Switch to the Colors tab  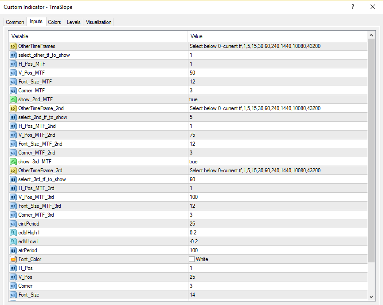click(55, 22)
